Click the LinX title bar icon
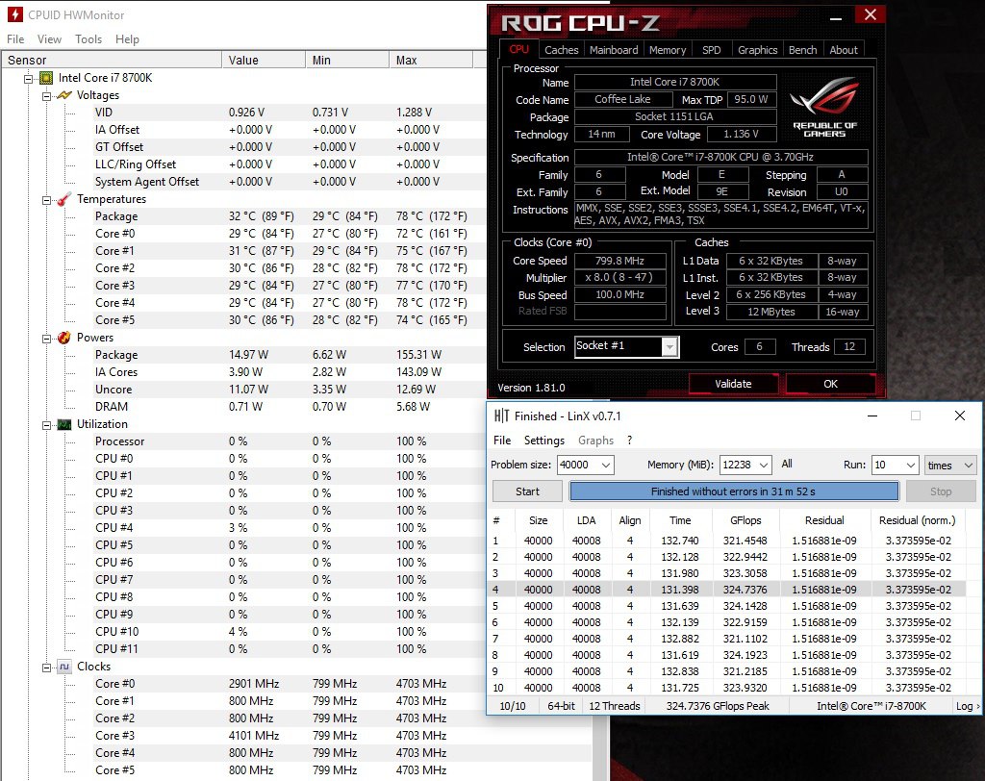This screenshot has height=781, width=985. click(x=501, y=416)
